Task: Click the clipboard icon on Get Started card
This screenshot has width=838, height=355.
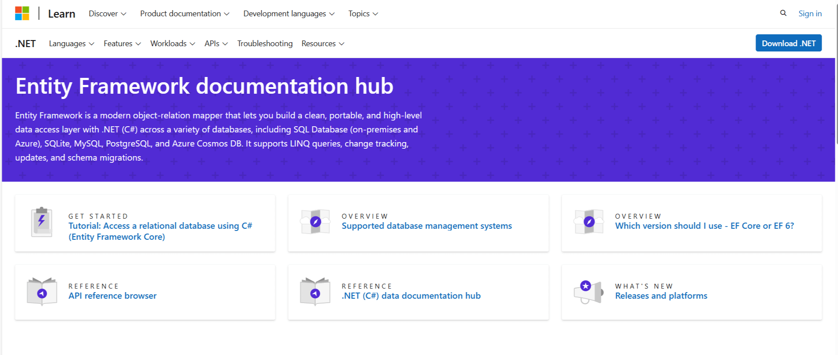Action: 42,222
